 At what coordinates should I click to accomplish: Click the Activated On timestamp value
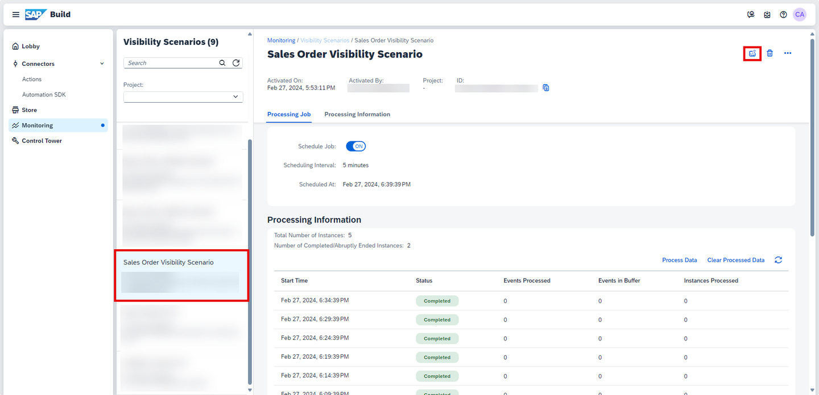(301, 88)
